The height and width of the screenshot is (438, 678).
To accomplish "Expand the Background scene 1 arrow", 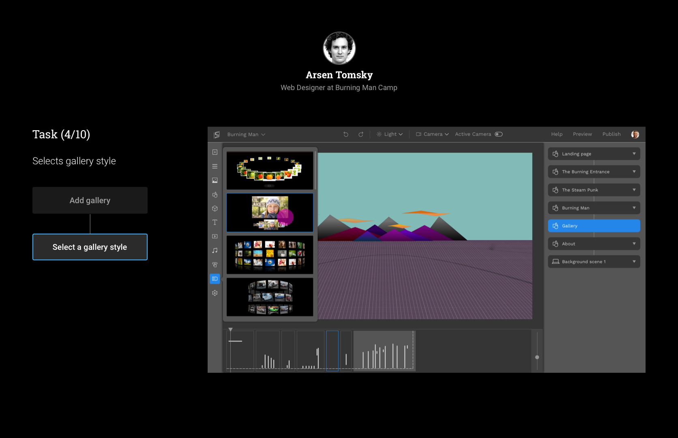I will tap(634, 262).
